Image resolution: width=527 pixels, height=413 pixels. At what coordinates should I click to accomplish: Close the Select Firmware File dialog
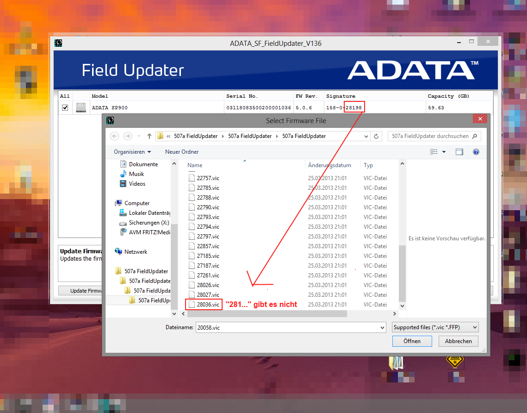[x=480, y=119]
